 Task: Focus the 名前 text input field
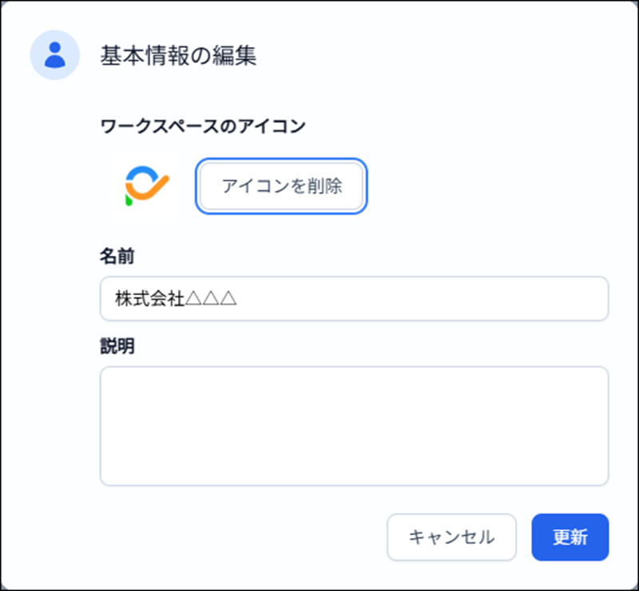click(354, 299)
